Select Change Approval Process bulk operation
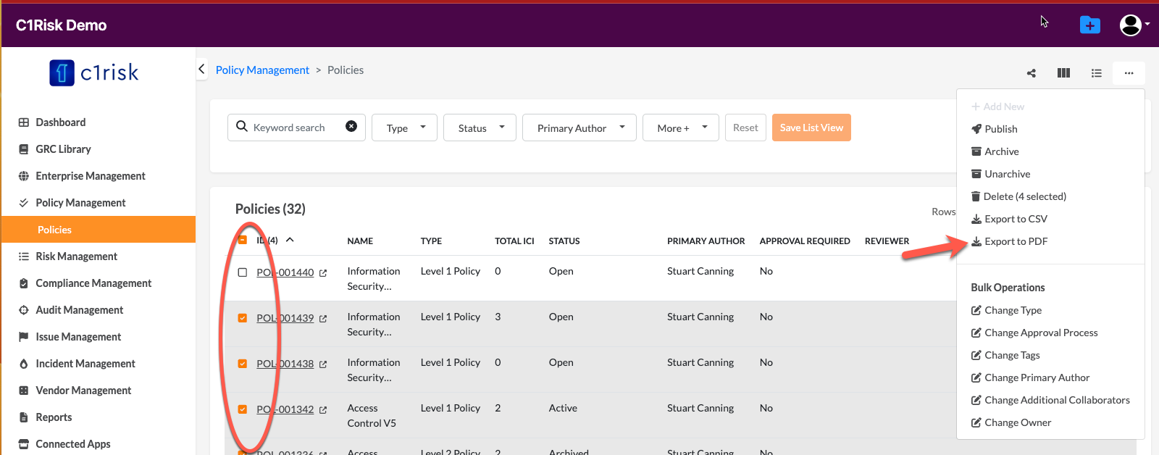Viewport: 1159px width, 455px height. click(1034, 333)
